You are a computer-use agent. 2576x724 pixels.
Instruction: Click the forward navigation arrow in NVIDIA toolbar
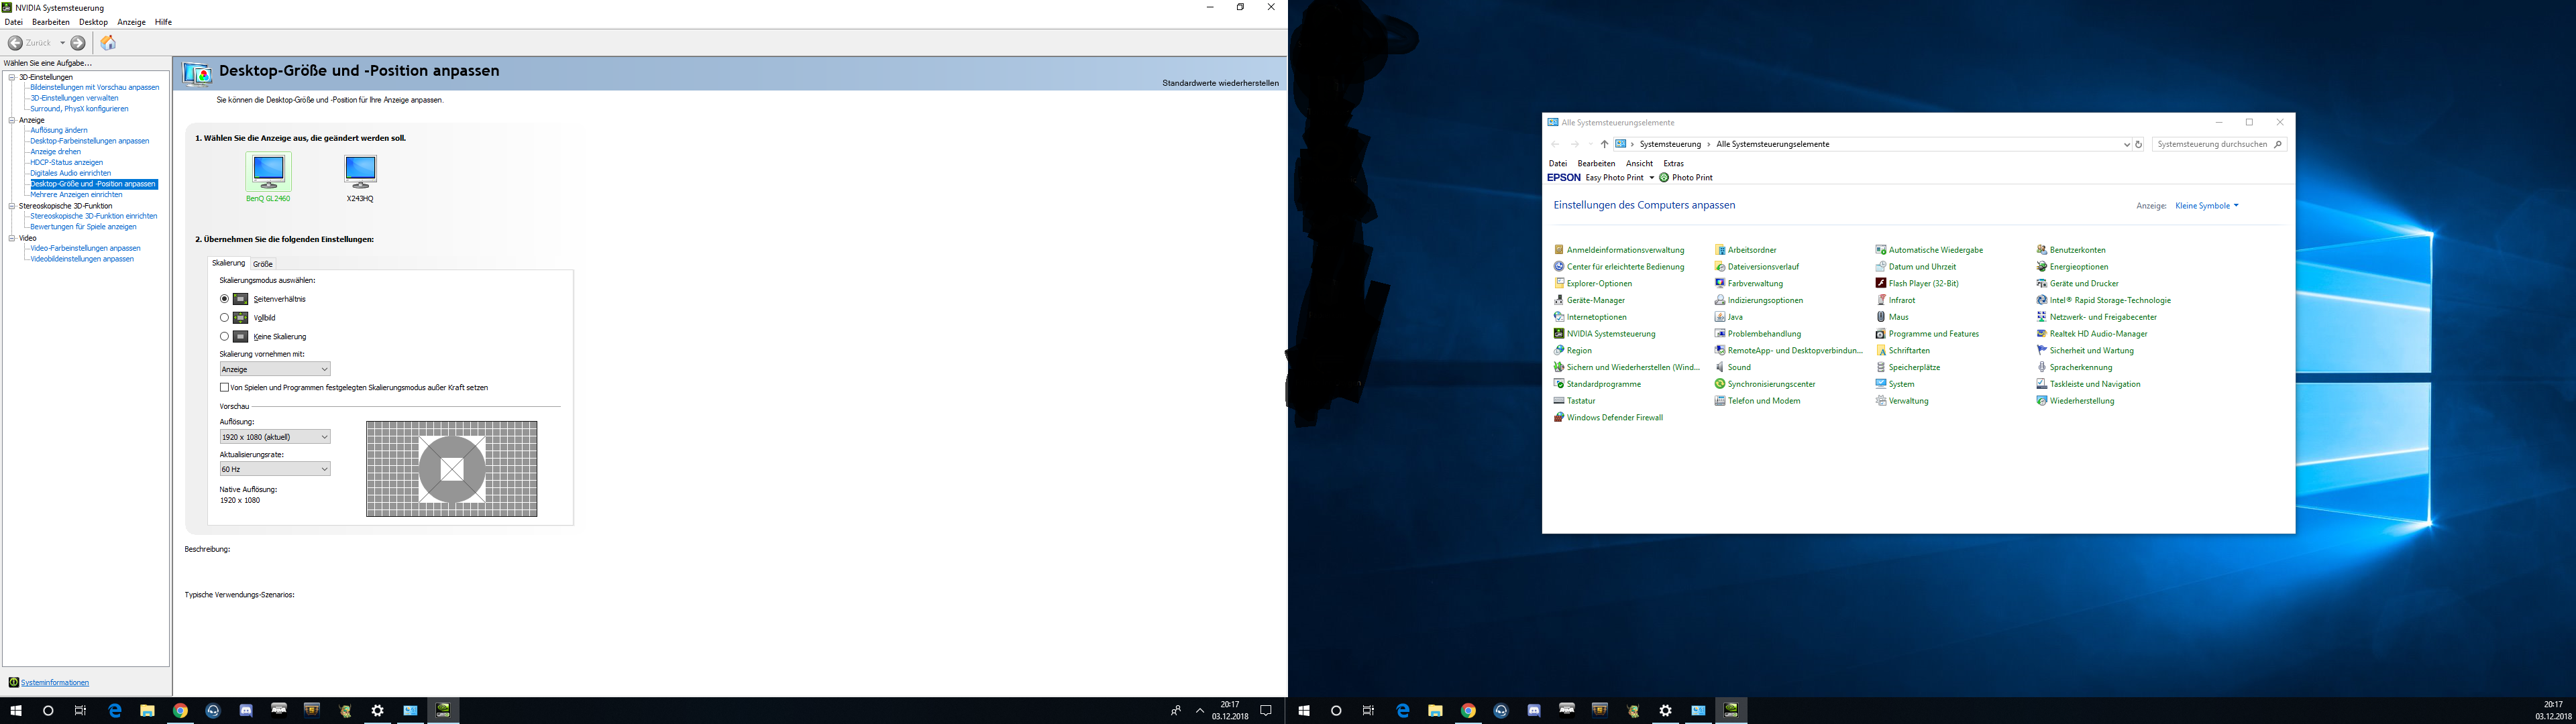click(78, 43)
